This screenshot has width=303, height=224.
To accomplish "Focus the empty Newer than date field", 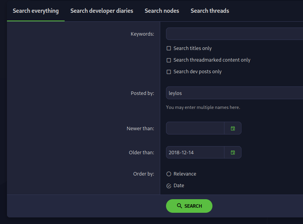I will tap(195, 128).
